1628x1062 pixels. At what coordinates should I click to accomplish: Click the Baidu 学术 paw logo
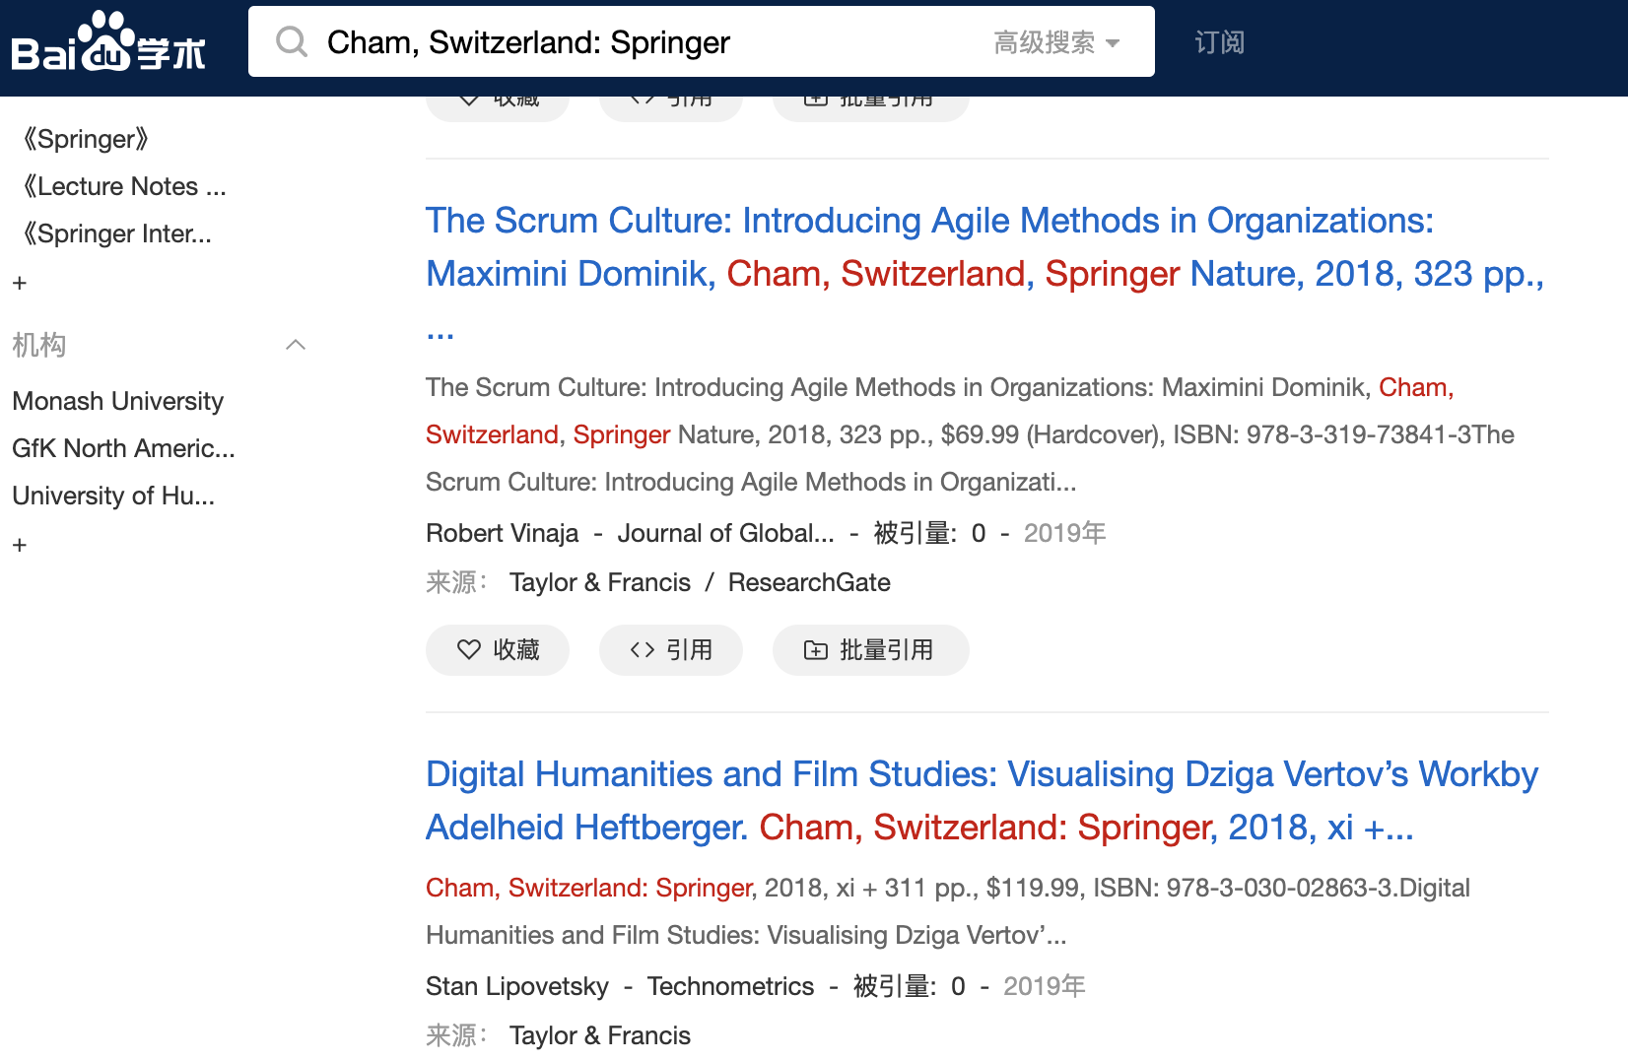(108, 41)
